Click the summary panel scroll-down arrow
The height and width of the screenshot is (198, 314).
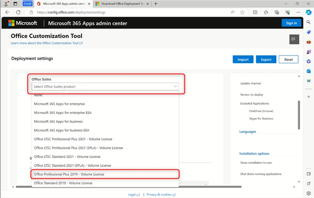(299, 182)
